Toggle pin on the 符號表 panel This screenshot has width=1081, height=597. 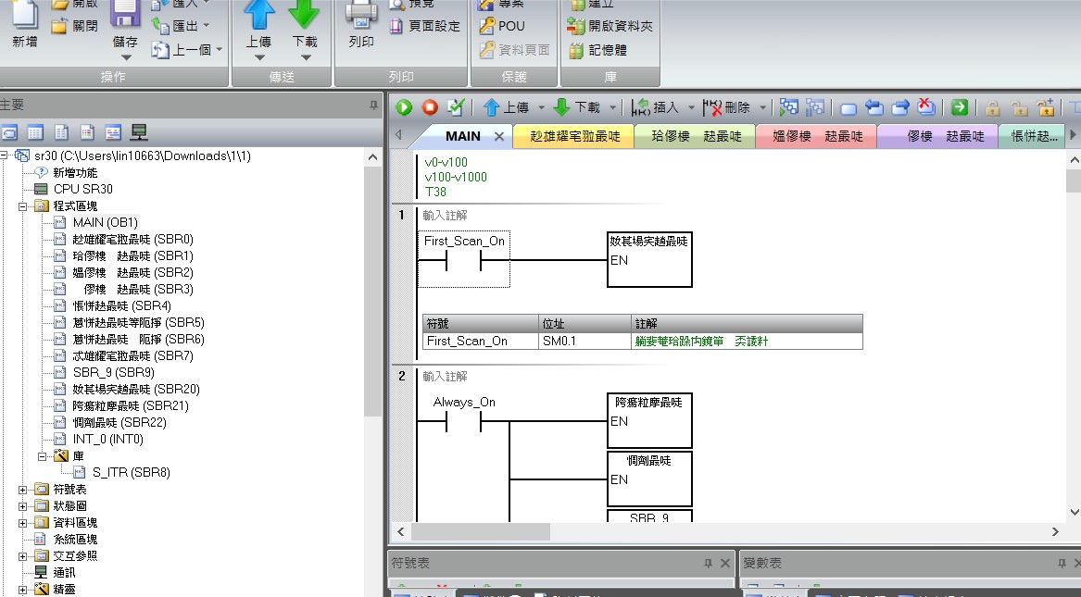pos(708,563)
